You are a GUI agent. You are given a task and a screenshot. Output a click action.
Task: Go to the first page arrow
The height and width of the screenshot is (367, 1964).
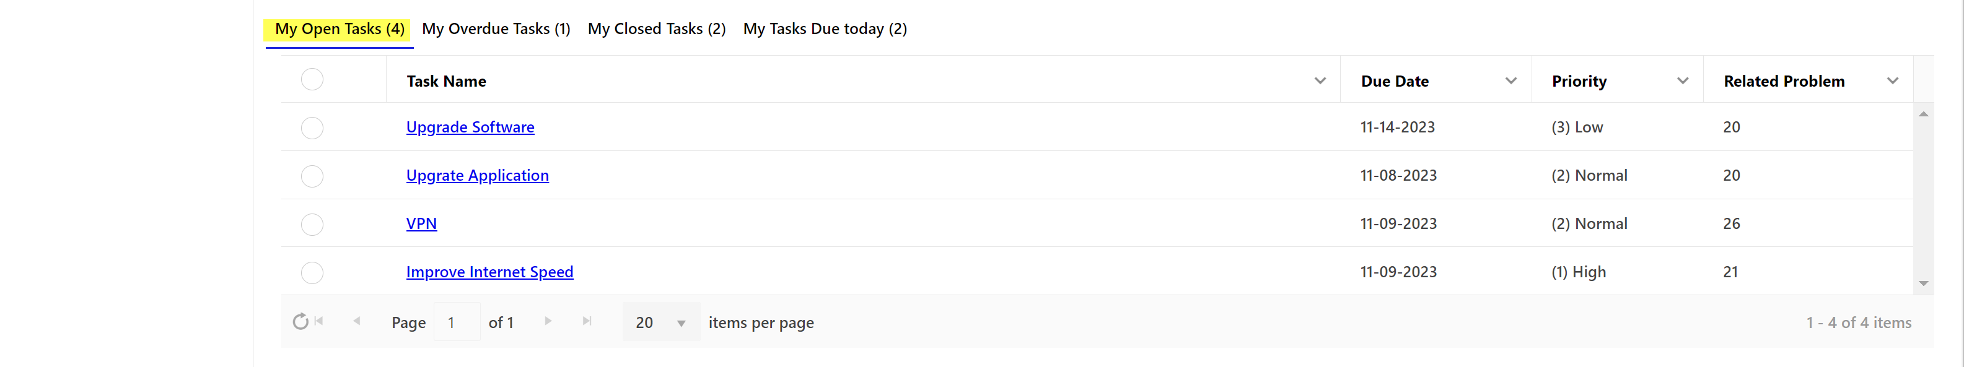(320, 321)
